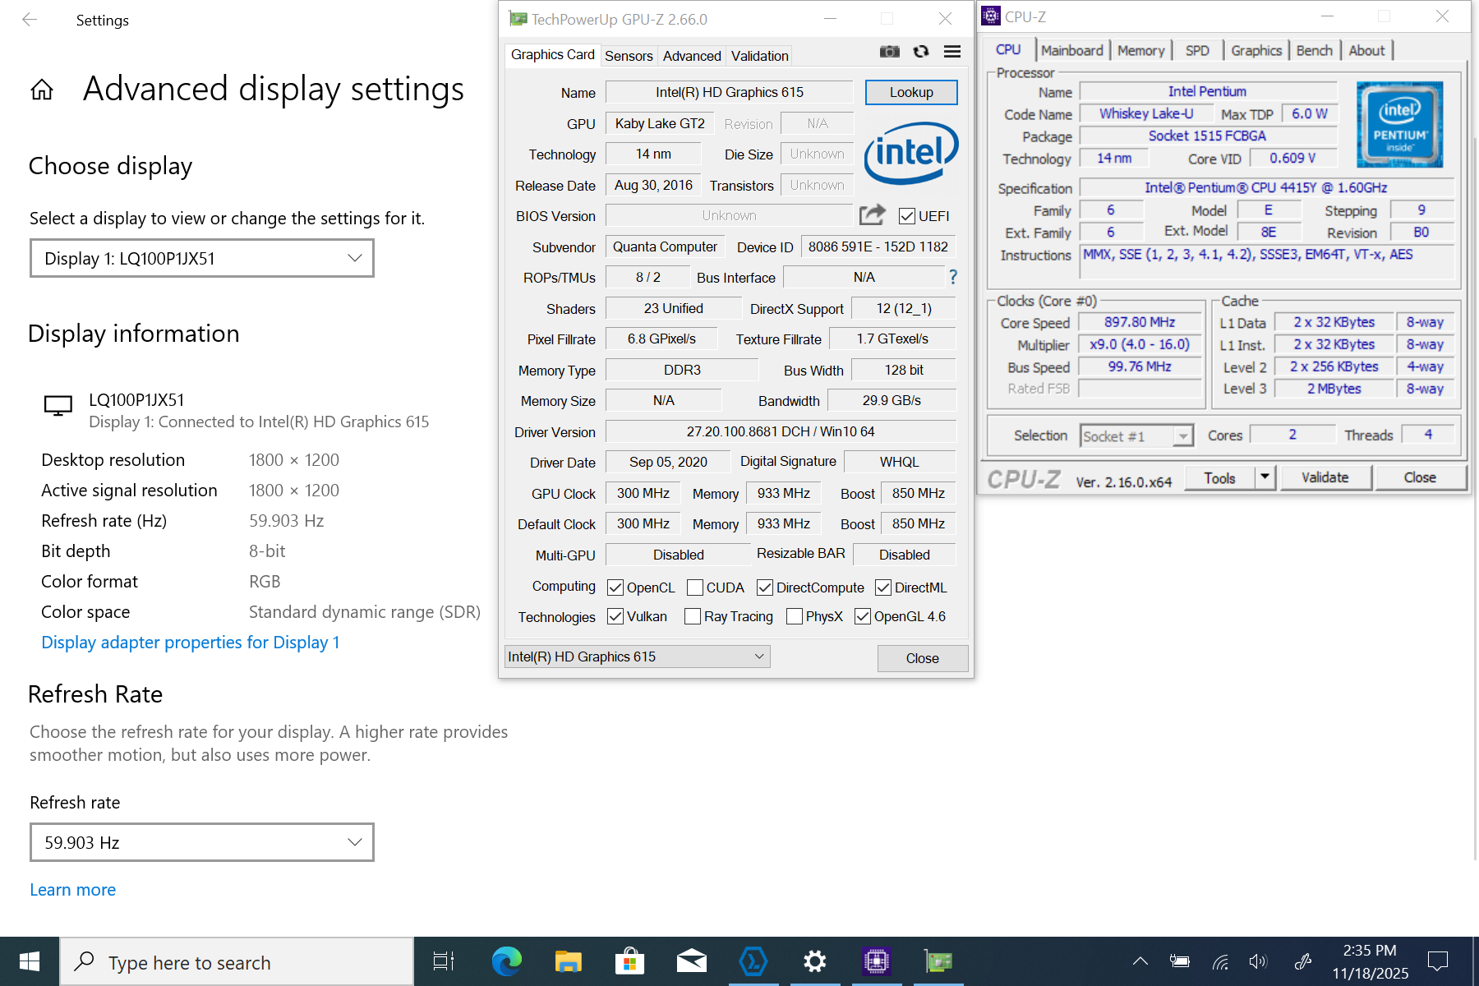Open the GPU selection dropdown in GPU-Z
This screenshot has width=1479, height=986.
tap(637, 657)
